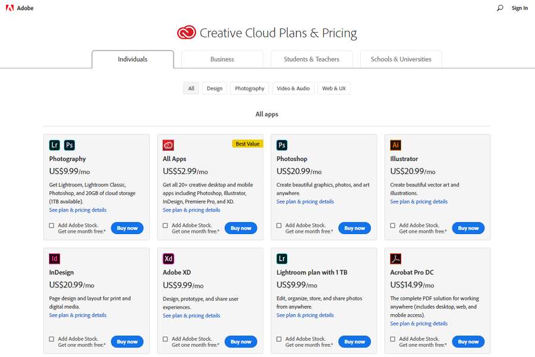Check Add Adobe Stock for InDesign plan
The width and height of the screenshot is (535, 357).
(x=52, y=339)
